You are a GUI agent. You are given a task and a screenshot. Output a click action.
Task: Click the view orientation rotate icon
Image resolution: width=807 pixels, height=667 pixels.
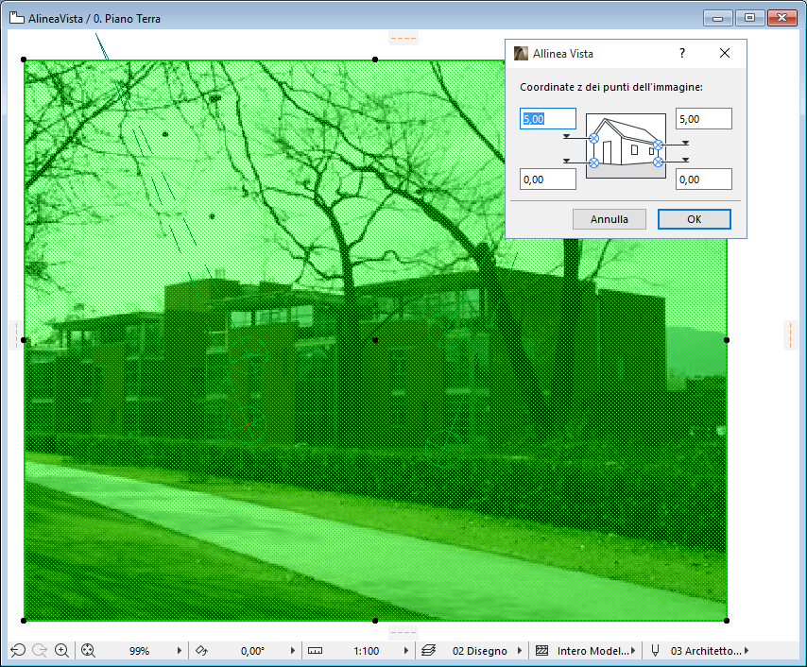click(201, 651)
